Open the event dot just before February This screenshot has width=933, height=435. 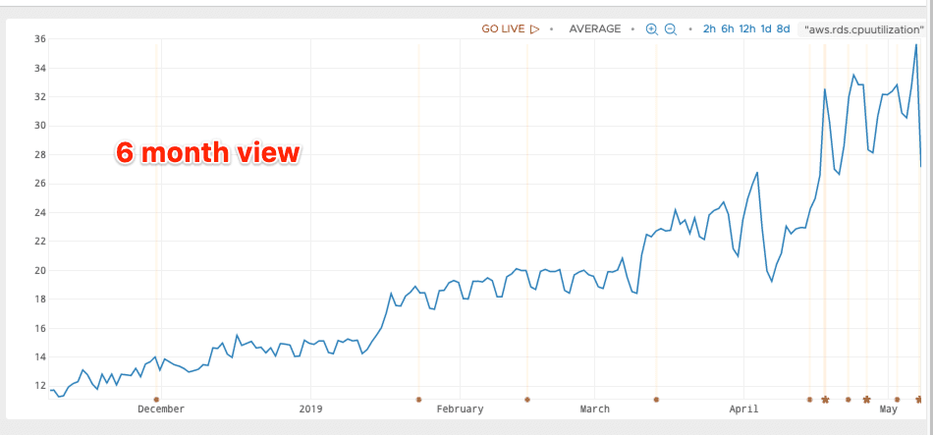[x=419, y=400]
